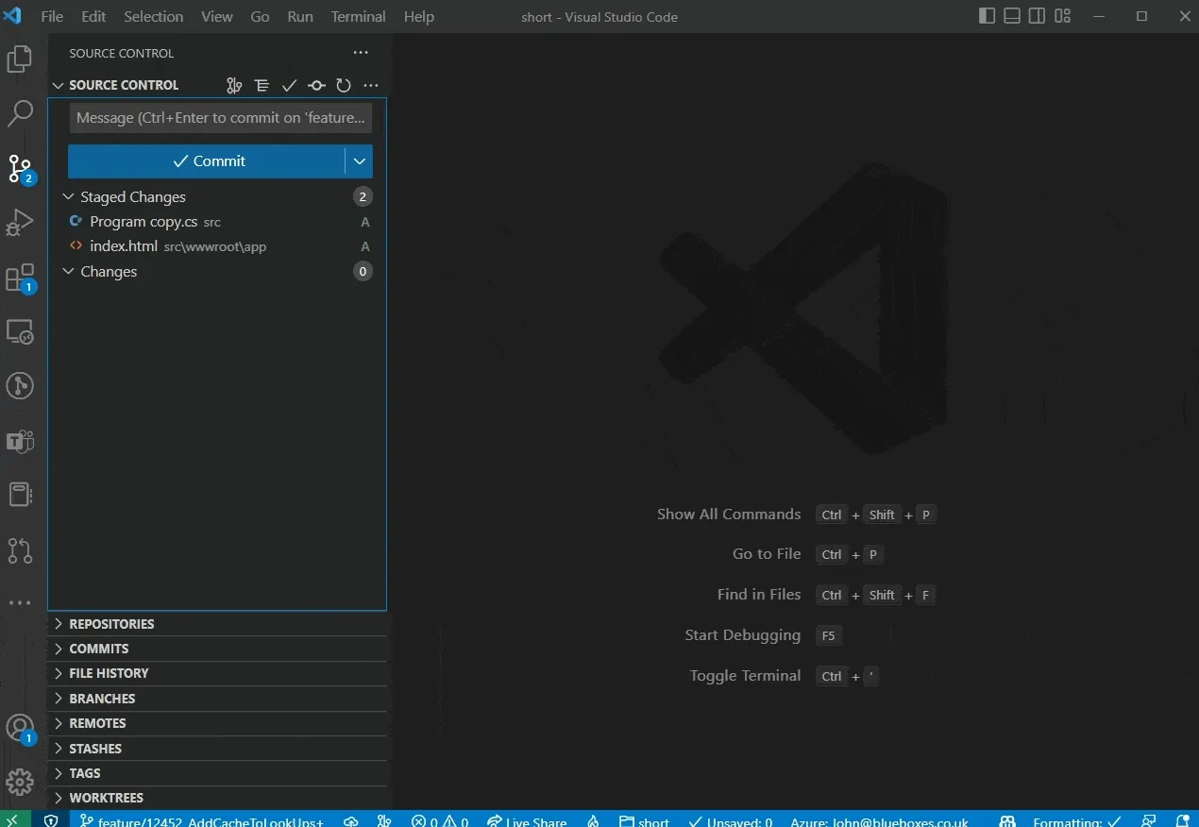Toggle Primary Side Bar layout icon
This screenshot has height=827, width=1199.
pos(987,16)
